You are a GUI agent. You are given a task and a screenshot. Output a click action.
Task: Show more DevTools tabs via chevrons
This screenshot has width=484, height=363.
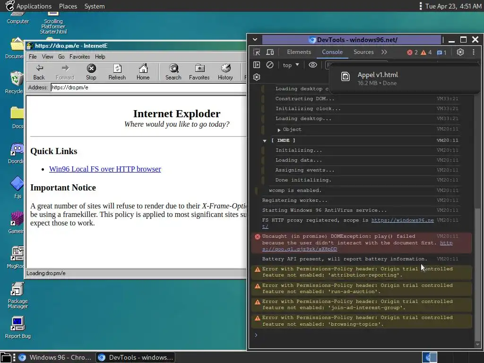[384, 52]
